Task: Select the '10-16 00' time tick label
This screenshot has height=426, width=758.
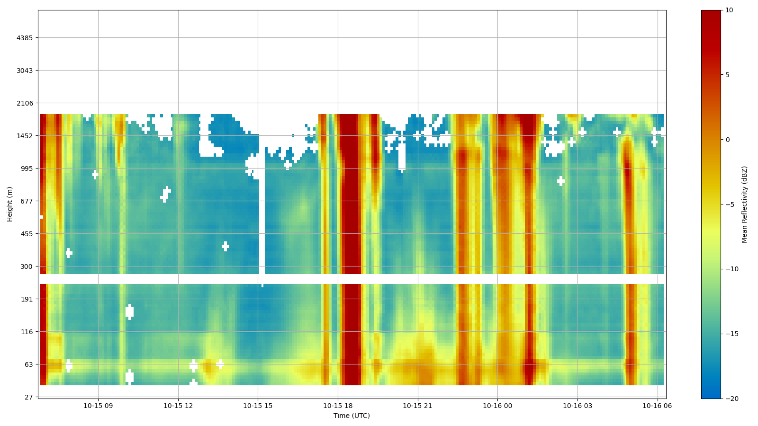Action: pyautogui.click(x=497, y=406)
